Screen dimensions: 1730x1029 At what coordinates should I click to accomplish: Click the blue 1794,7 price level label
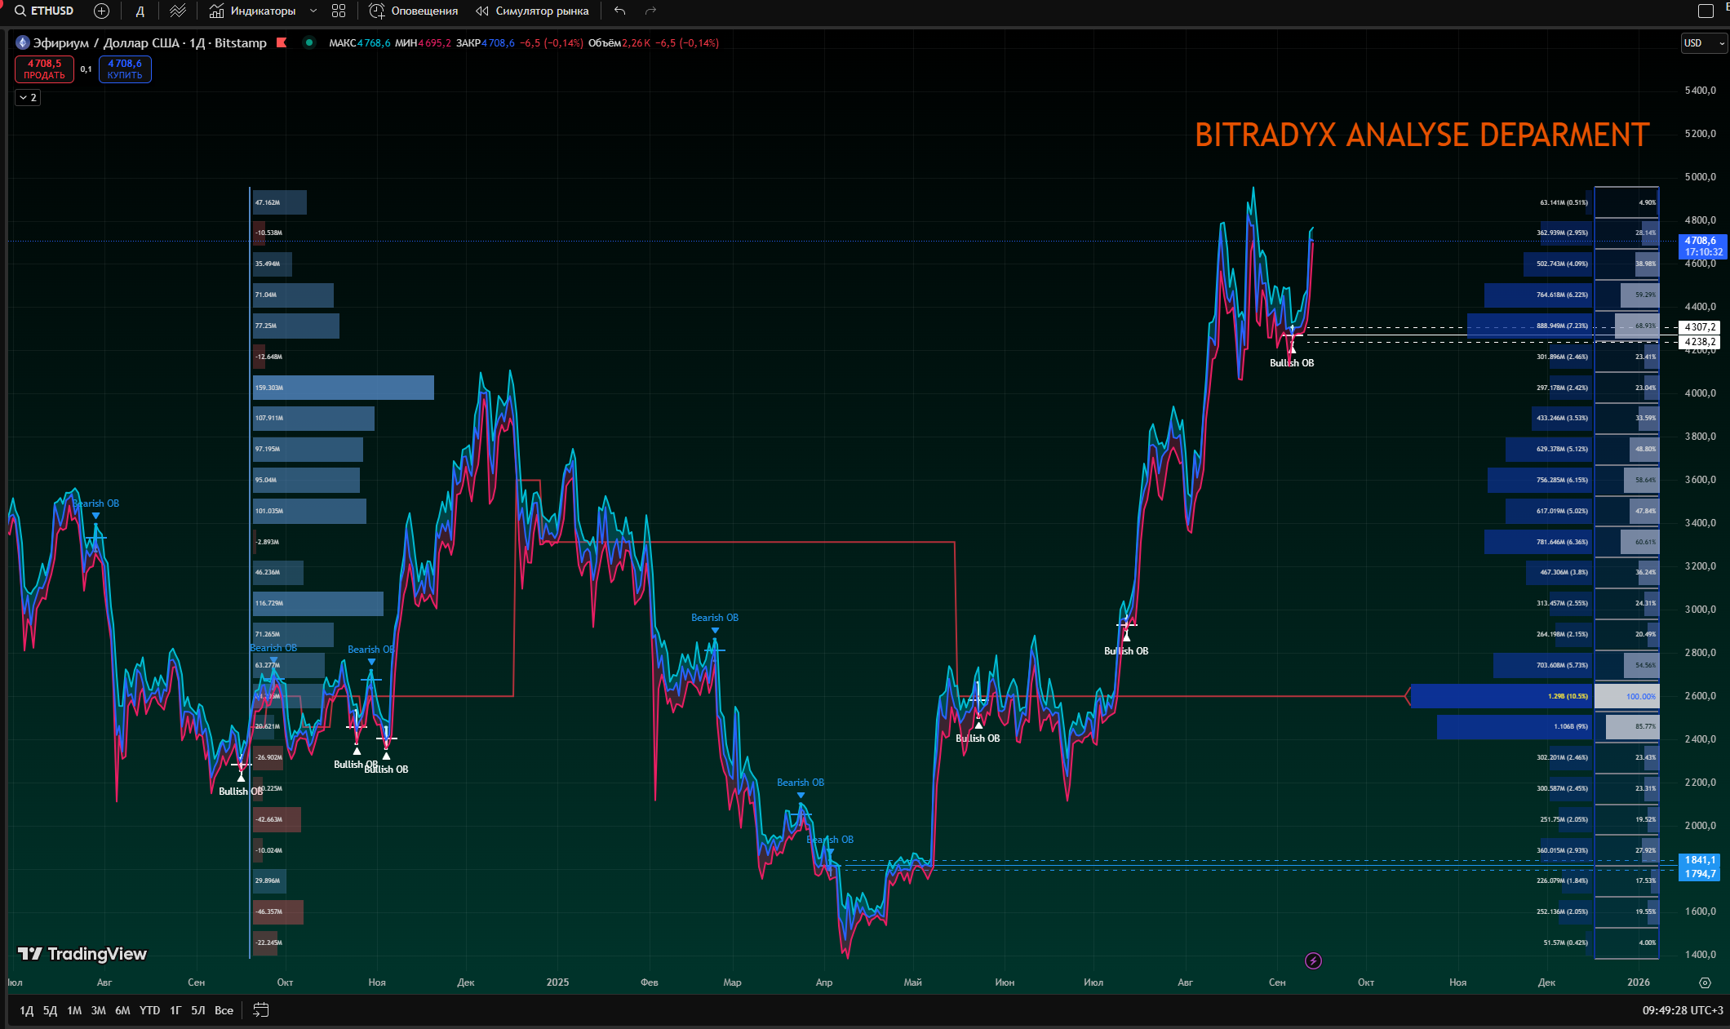1700,874
